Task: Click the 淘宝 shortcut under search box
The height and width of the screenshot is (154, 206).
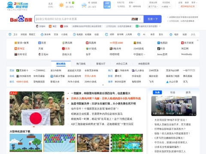Action: tap(53, 26)
